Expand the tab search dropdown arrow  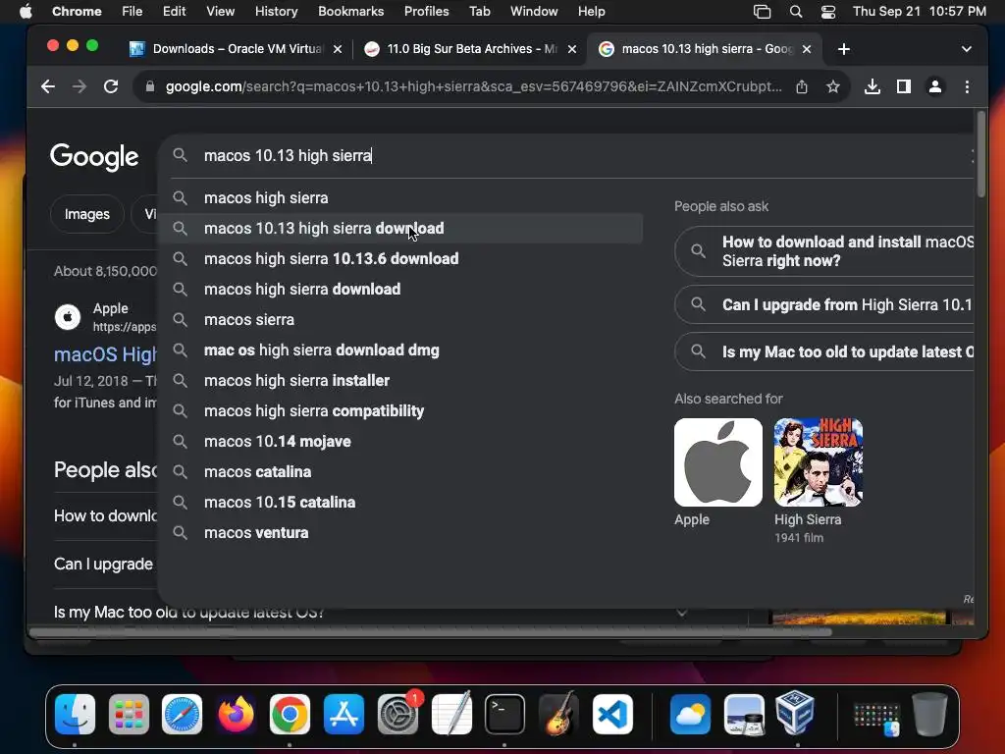click(x=966, y=49)
